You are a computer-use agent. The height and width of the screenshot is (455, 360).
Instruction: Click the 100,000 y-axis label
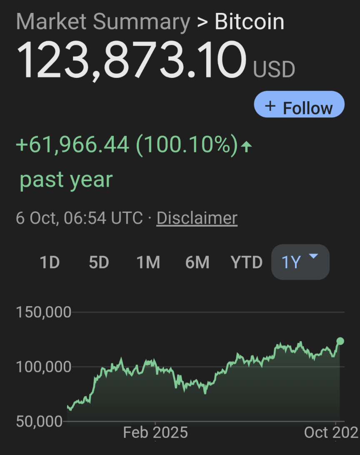[44, 367]
